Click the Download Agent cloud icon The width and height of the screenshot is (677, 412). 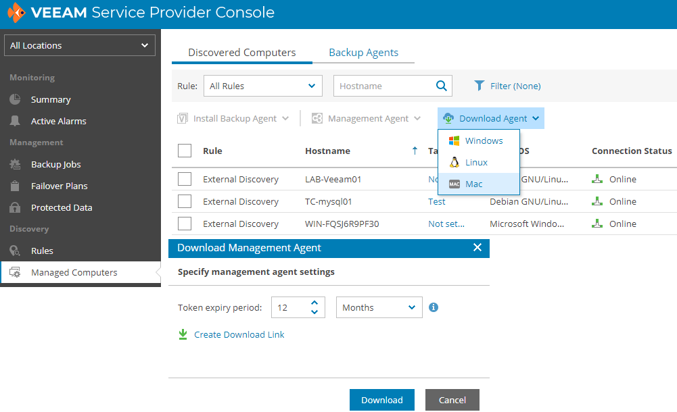click(x=448, y=118)
